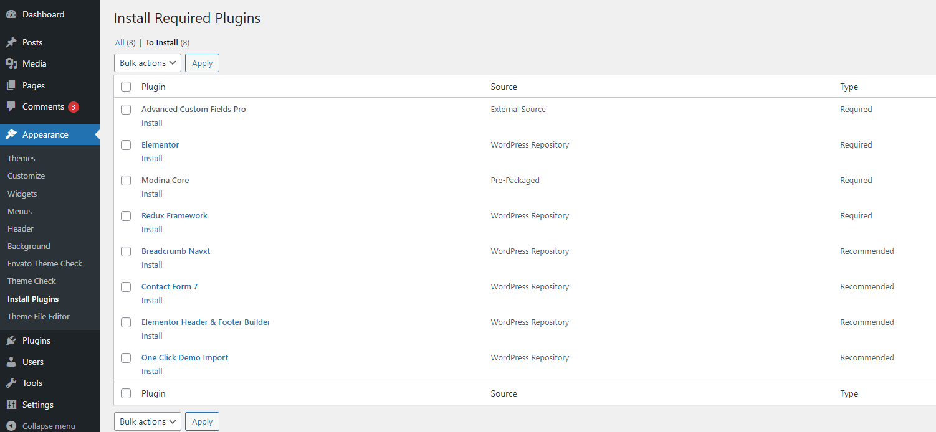The image size is (936, 432).
Task: Toggle the select-all checkbox in table header
Action: 126,87
